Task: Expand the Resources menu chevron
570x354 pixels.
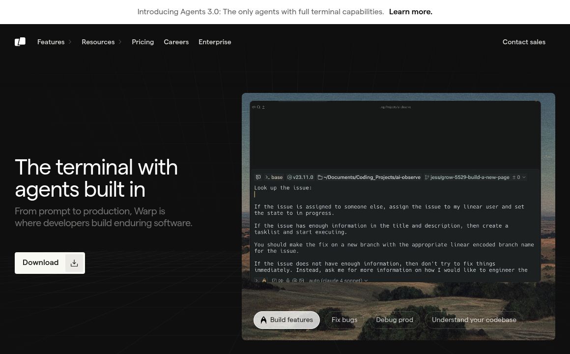Action: point(120,42)
